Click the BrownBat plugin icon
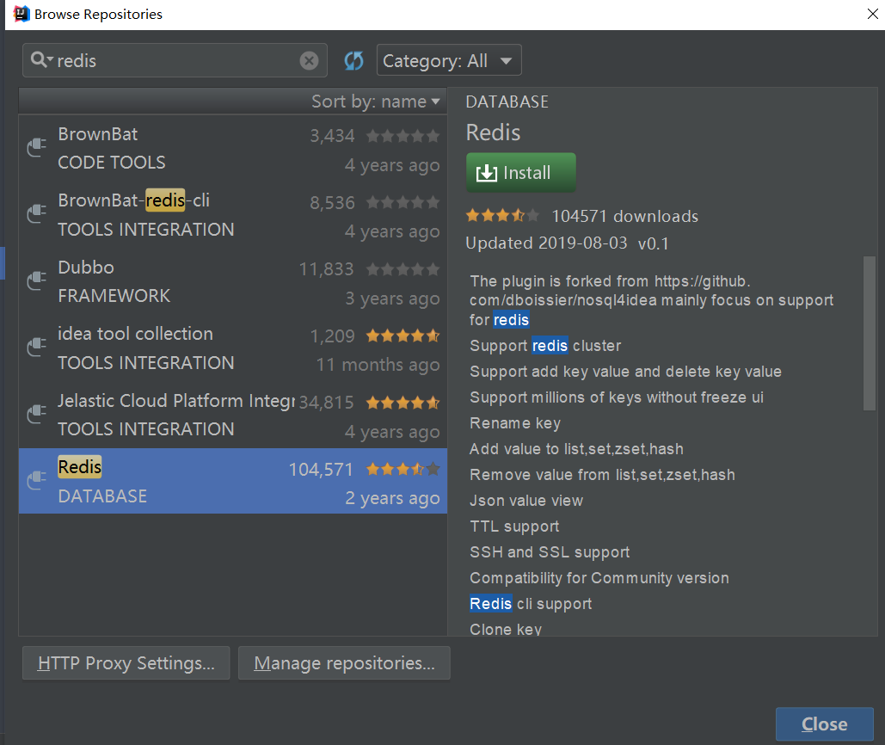885x745 pixels. (x=36, y=148)
